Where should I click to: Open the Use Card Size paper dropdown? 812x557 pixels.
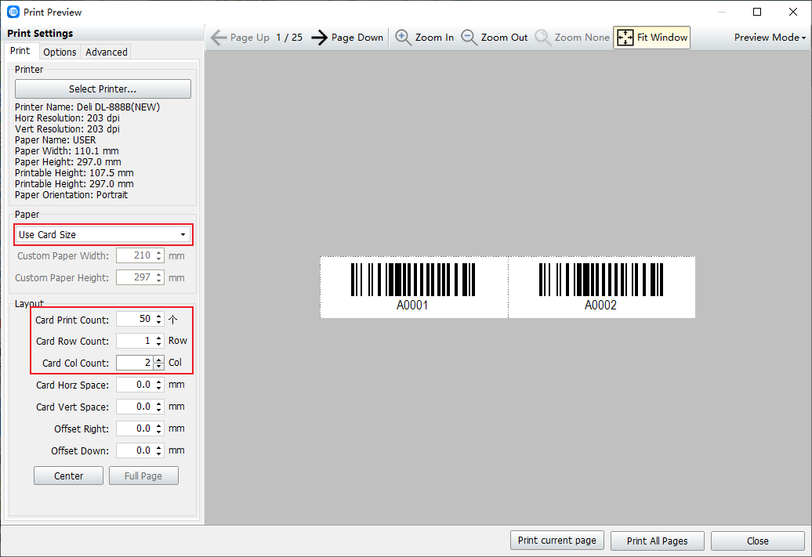103,234
